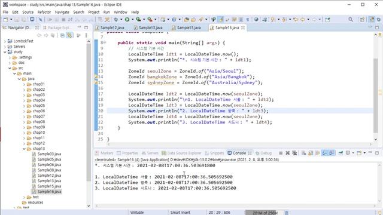Open the Window menu
383x215 pixels.
(x=120, y=12)
